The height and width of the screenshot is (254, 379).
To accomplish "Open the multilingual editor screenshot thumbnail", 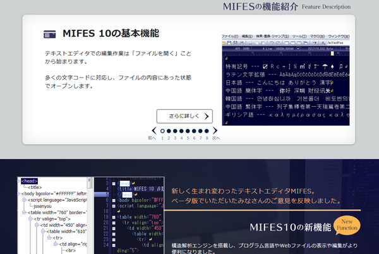I will click(x=286, y=80).
